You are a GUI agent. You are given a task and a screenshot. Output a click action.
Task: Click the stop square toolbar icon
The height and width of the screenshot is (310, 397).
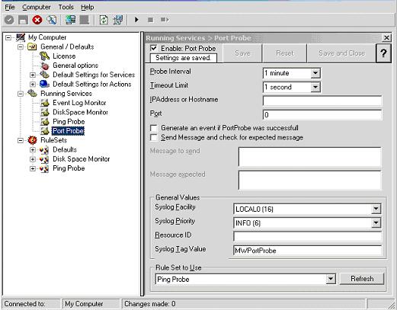pyautogui.click(x=150, y=20)
